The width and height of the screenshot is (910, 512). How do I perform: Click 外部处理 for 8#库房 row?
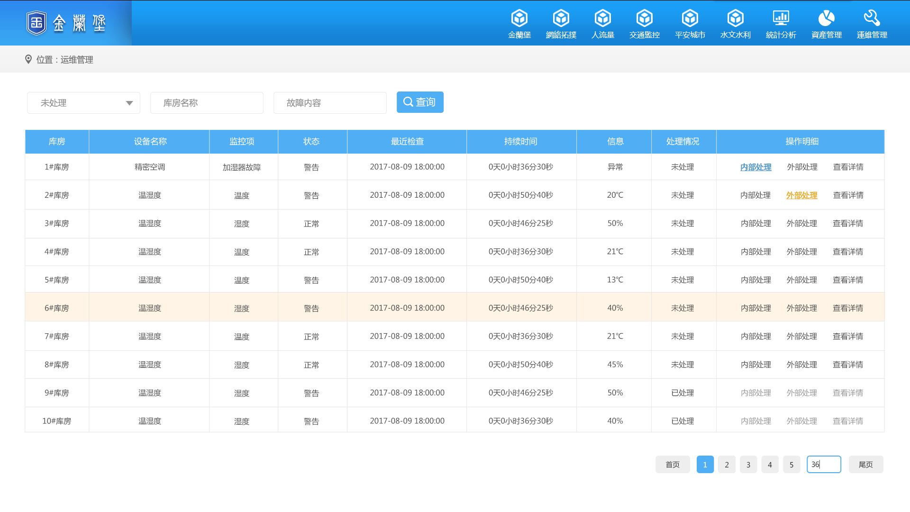pos(802,365)
